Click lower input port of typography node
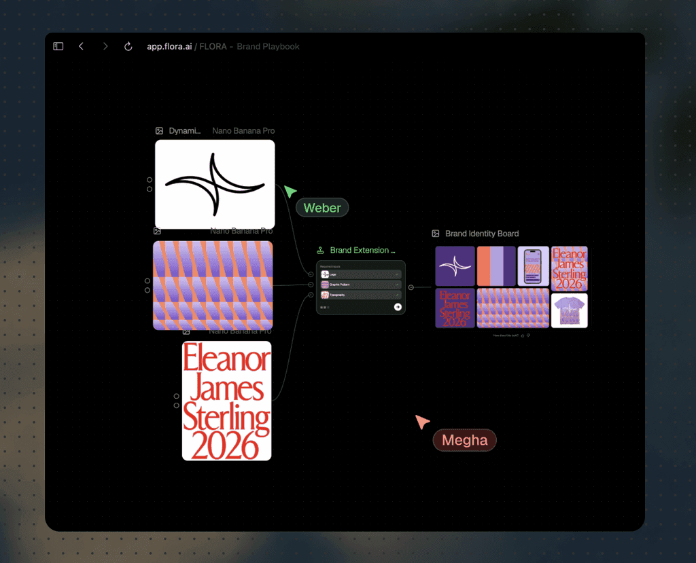This screenshot has width=696, height=563. 177,405
